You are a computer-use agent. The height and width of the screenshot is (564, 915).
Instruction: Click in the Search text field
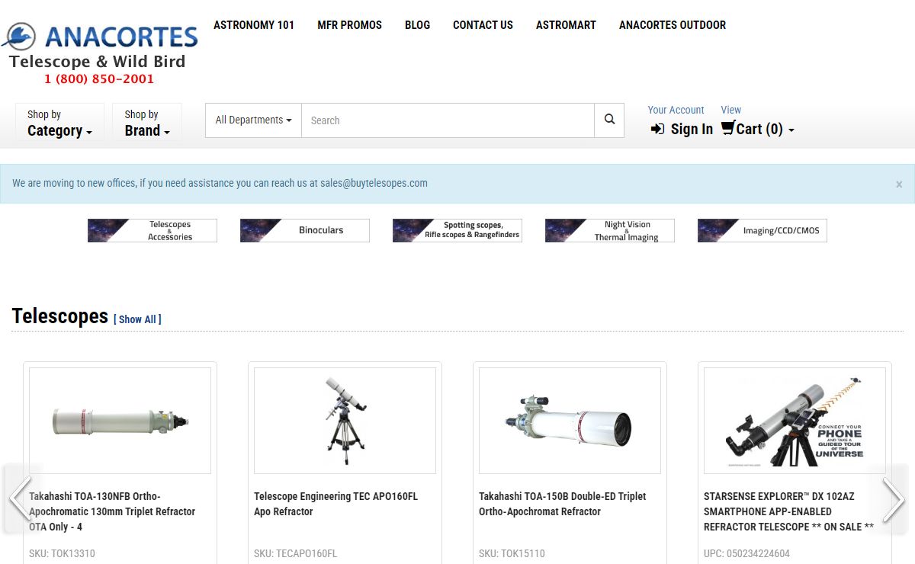[x=448, y=120]
